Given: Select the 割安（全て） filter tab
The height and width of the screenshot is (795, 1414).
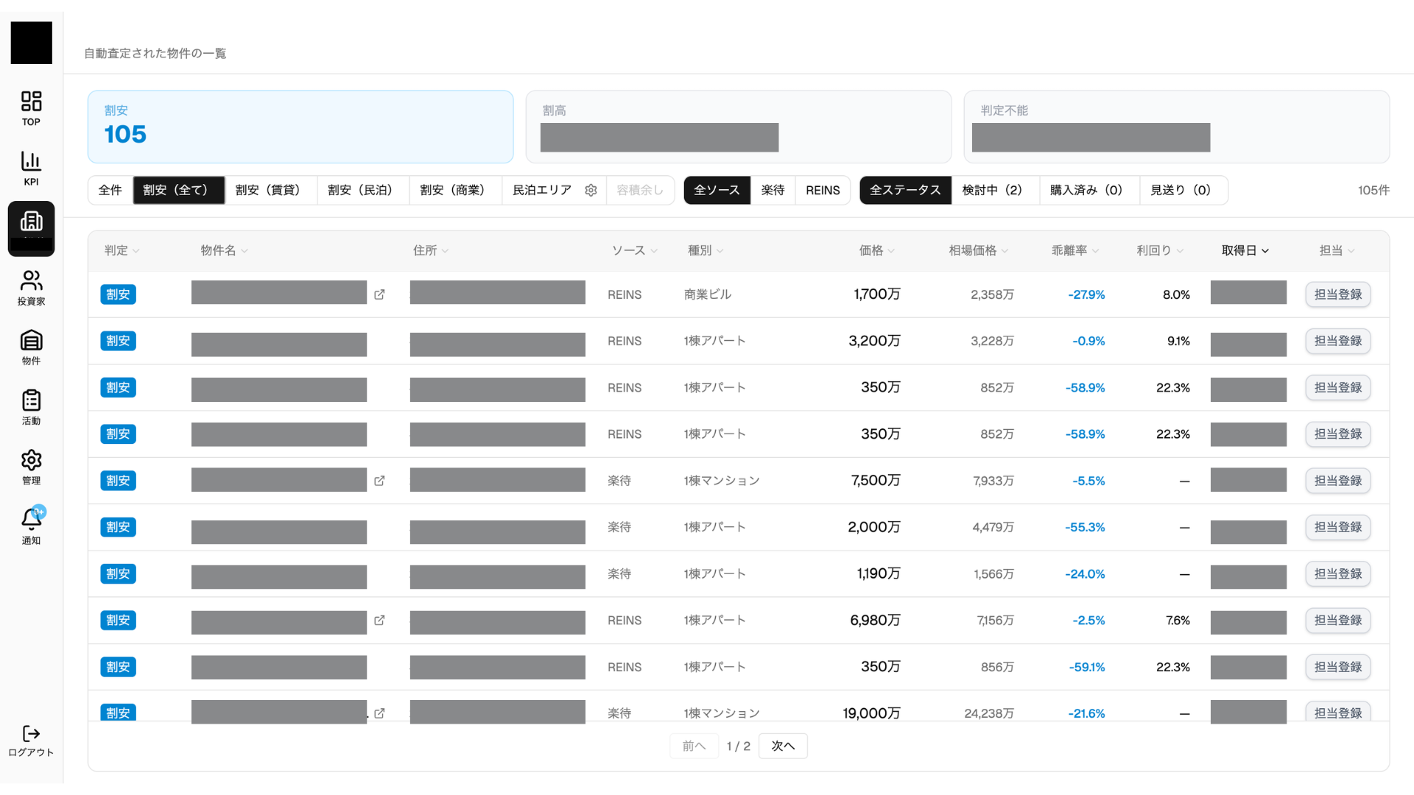Looking at the screenshot, I should click(179, 190).
